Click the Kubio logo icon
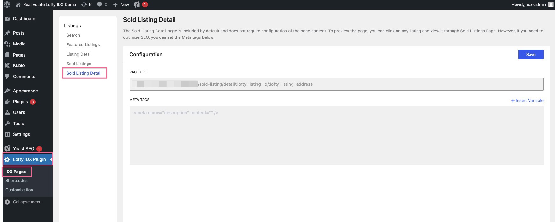The height and width of the screenshot is (222, 555). (7, 65)
